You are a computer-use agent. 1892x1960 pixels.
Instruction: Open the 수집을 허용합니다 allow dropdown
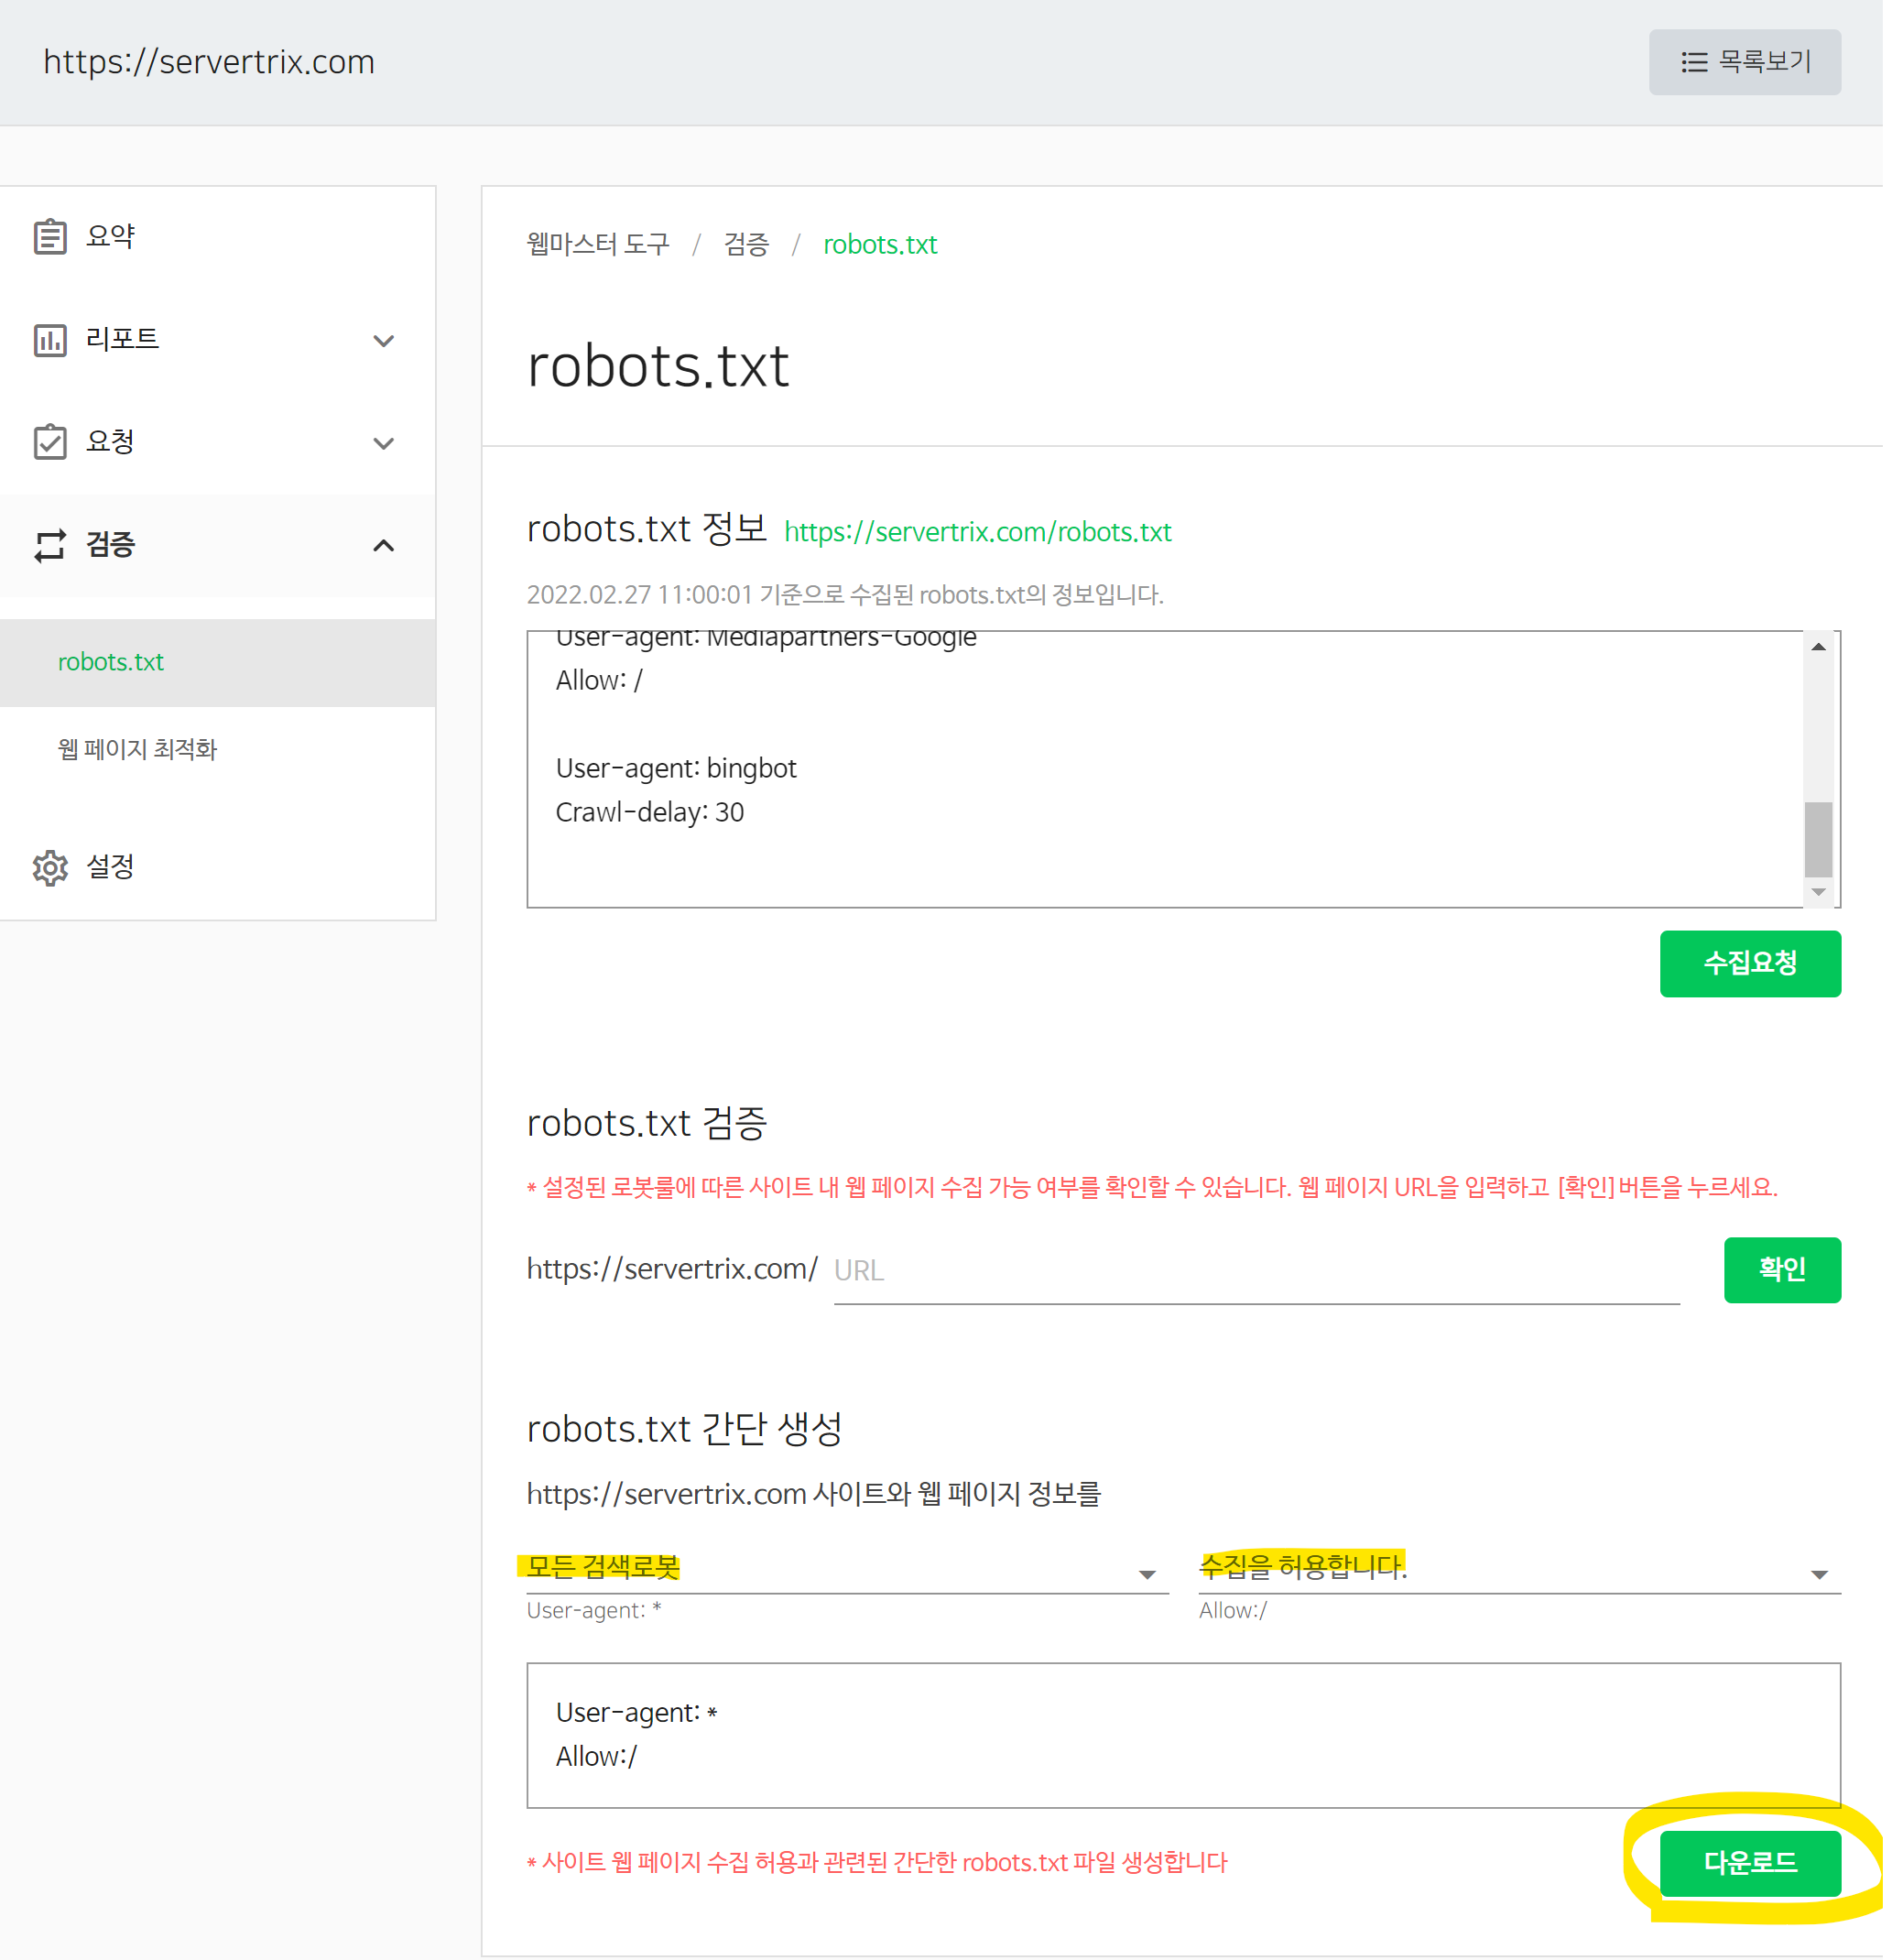click(x=1518, y=1570)
